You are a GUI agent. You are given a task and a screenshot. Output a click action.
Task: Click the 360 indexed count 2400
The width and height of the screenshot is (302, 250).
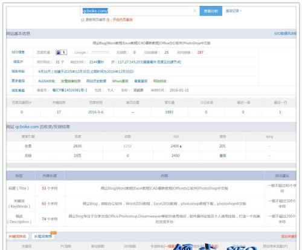(x=175, y=146)
